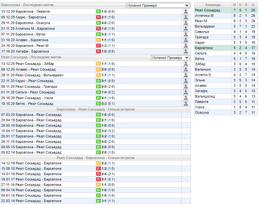
Task: Open the lineup icon for Барселона - Бетис match
Action: [x=186, y=34]
